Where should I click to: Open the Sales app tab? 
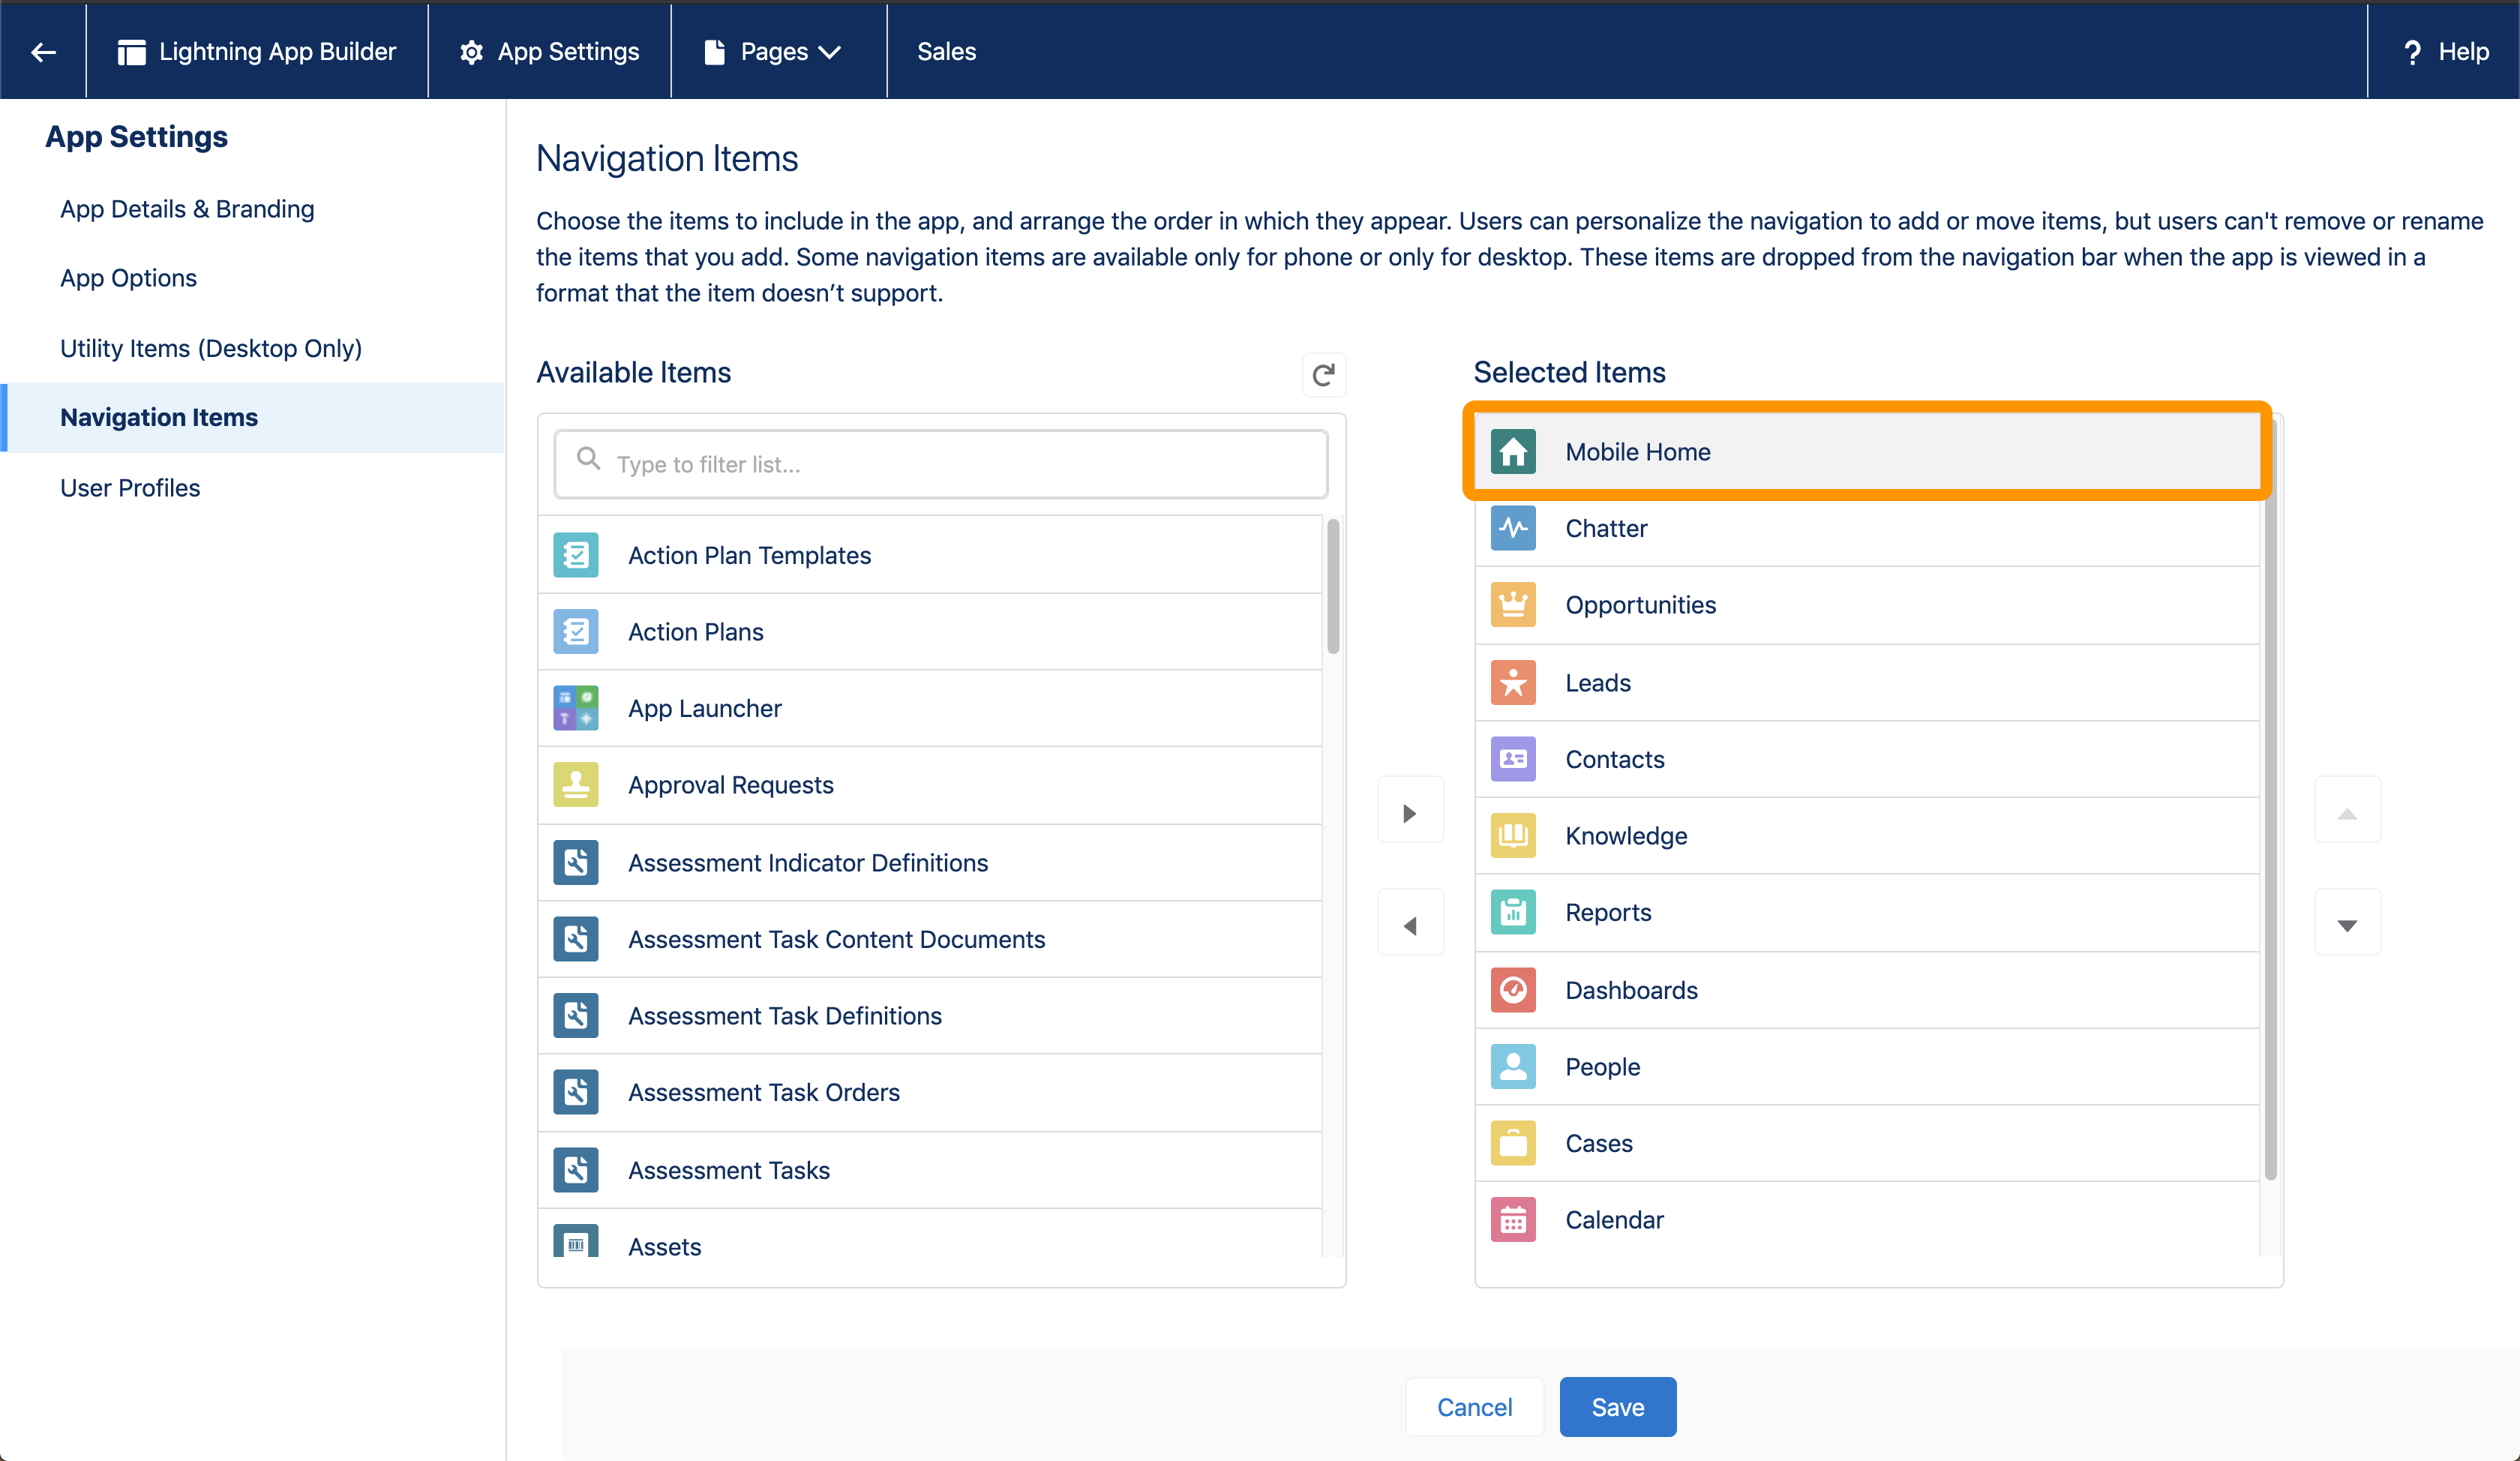[946, 52]
